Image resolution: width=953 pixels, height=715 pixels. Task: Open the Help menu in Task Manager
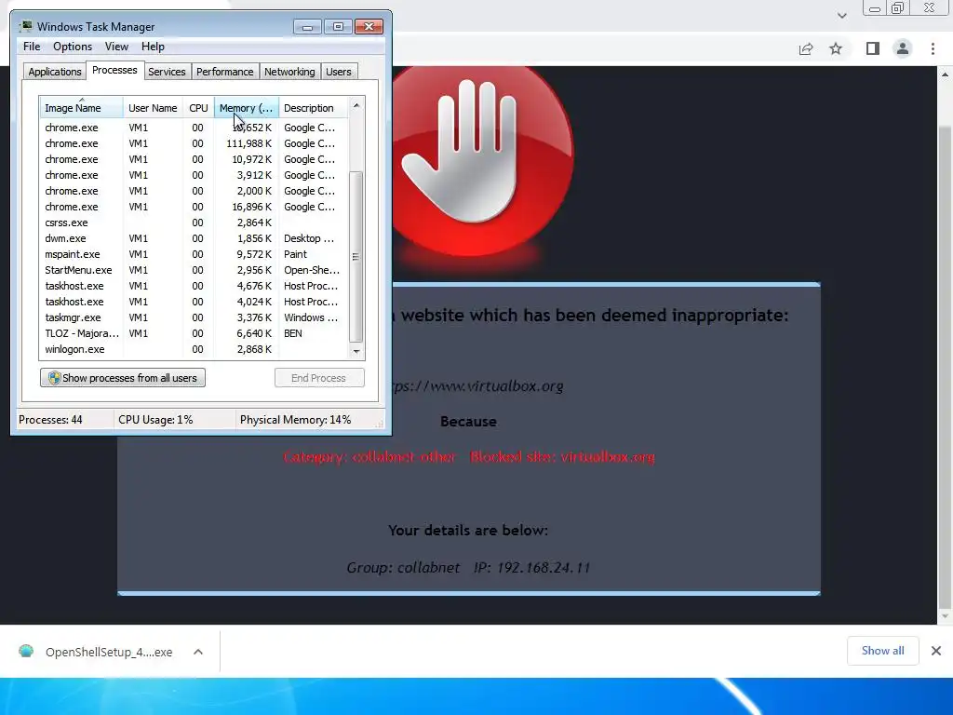pyautogui.click(x=153, y=47)
